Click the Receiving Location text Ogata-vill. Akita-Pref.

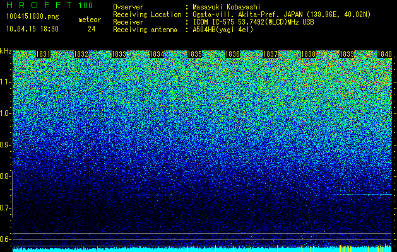coord(237,14)
